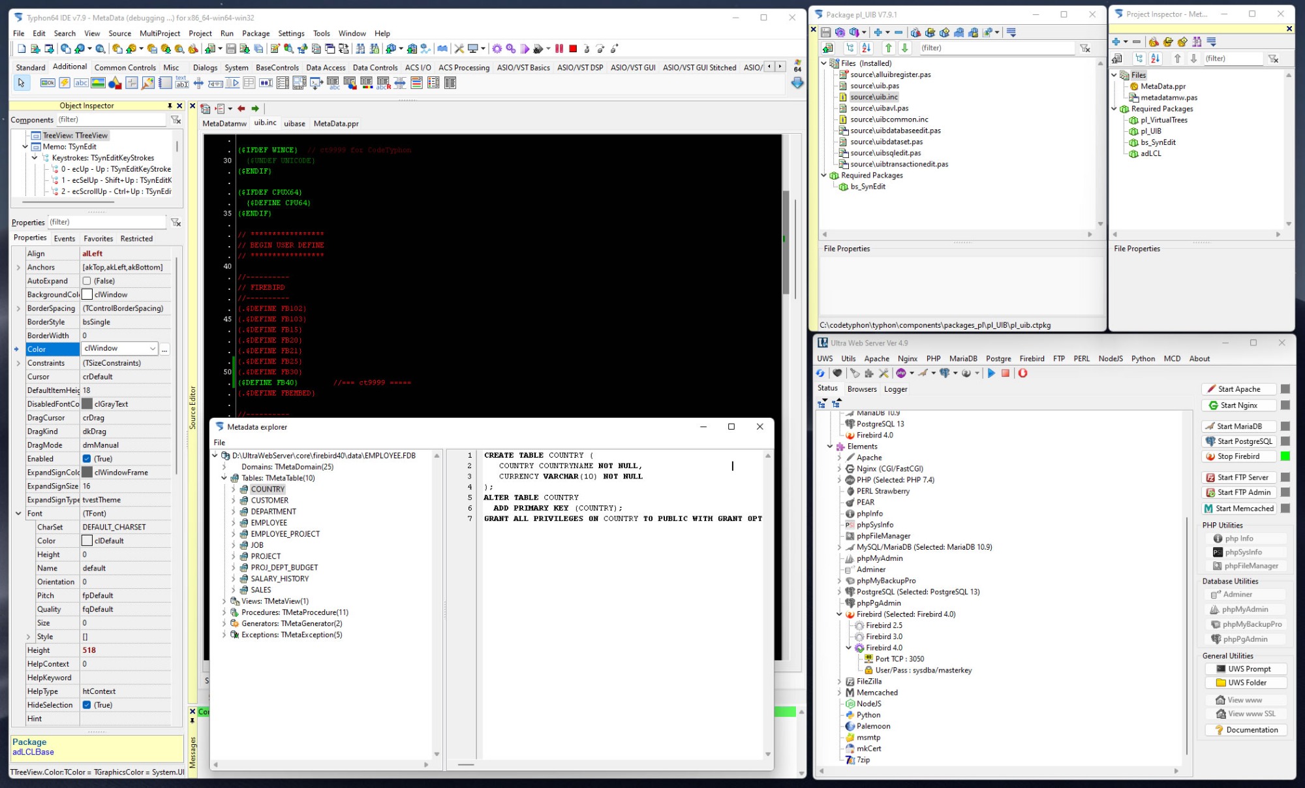The width and height of the screenshot is (1305, 788).
Task: Click the green move-up arrow in pl_UIB package
Action: point(888,48)
